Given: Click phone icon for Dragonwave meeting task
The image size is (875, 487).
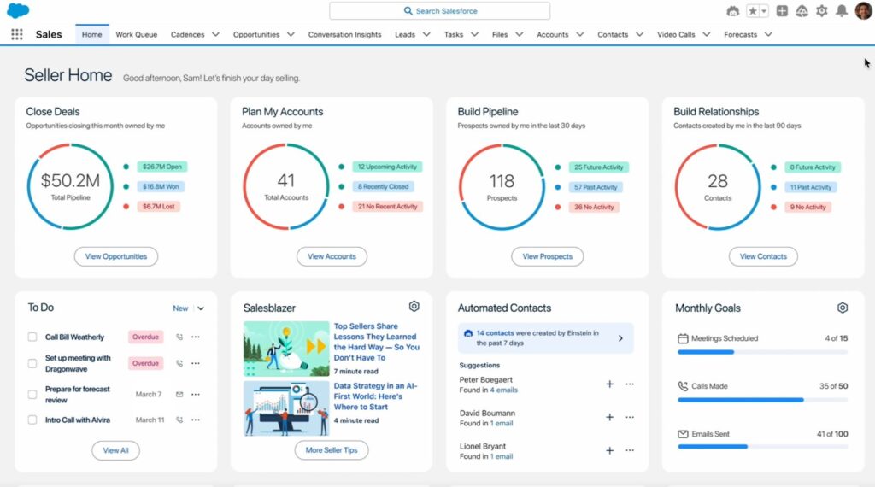Looking at the screenshot, I should [x=179, y=363].
